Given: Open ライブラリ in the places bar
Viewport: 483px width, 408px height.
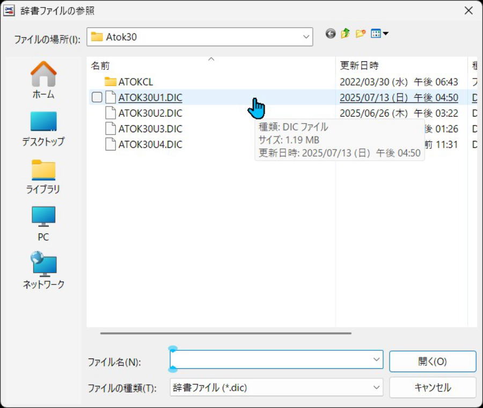Looking at the screenshot, I should (43, 176).
